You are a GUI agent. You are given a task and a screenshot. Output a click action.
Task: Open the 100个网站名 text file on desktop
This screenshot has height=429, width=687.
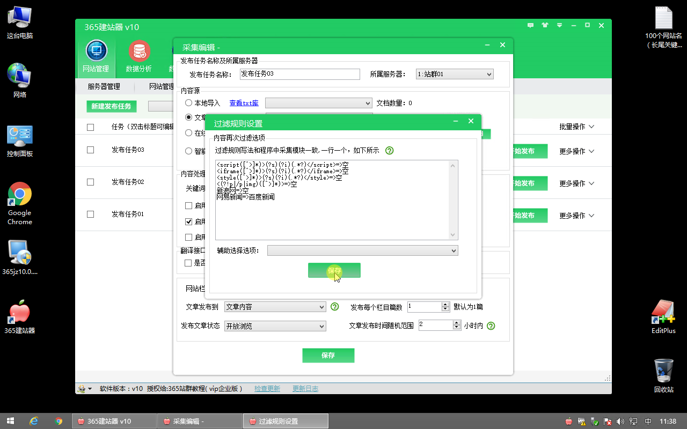coord(663,27)
